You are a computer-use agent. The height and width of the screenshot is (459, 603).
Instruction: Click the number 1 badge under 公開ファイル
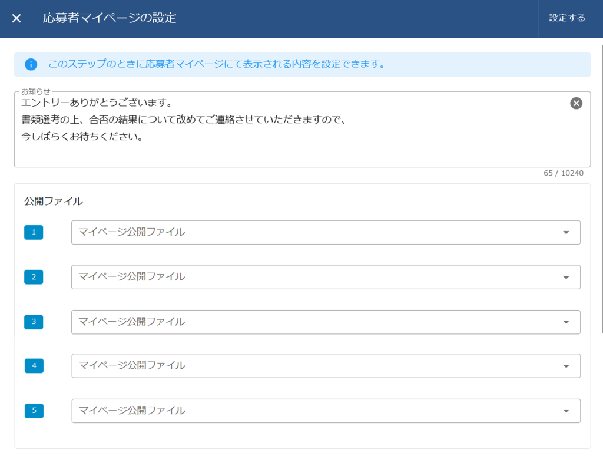34,232
